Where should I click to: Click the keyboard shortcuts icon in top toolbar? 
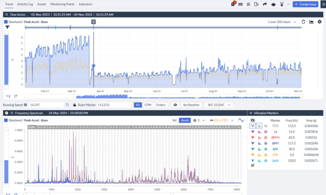pyautogui.click(x=241, y=4)
